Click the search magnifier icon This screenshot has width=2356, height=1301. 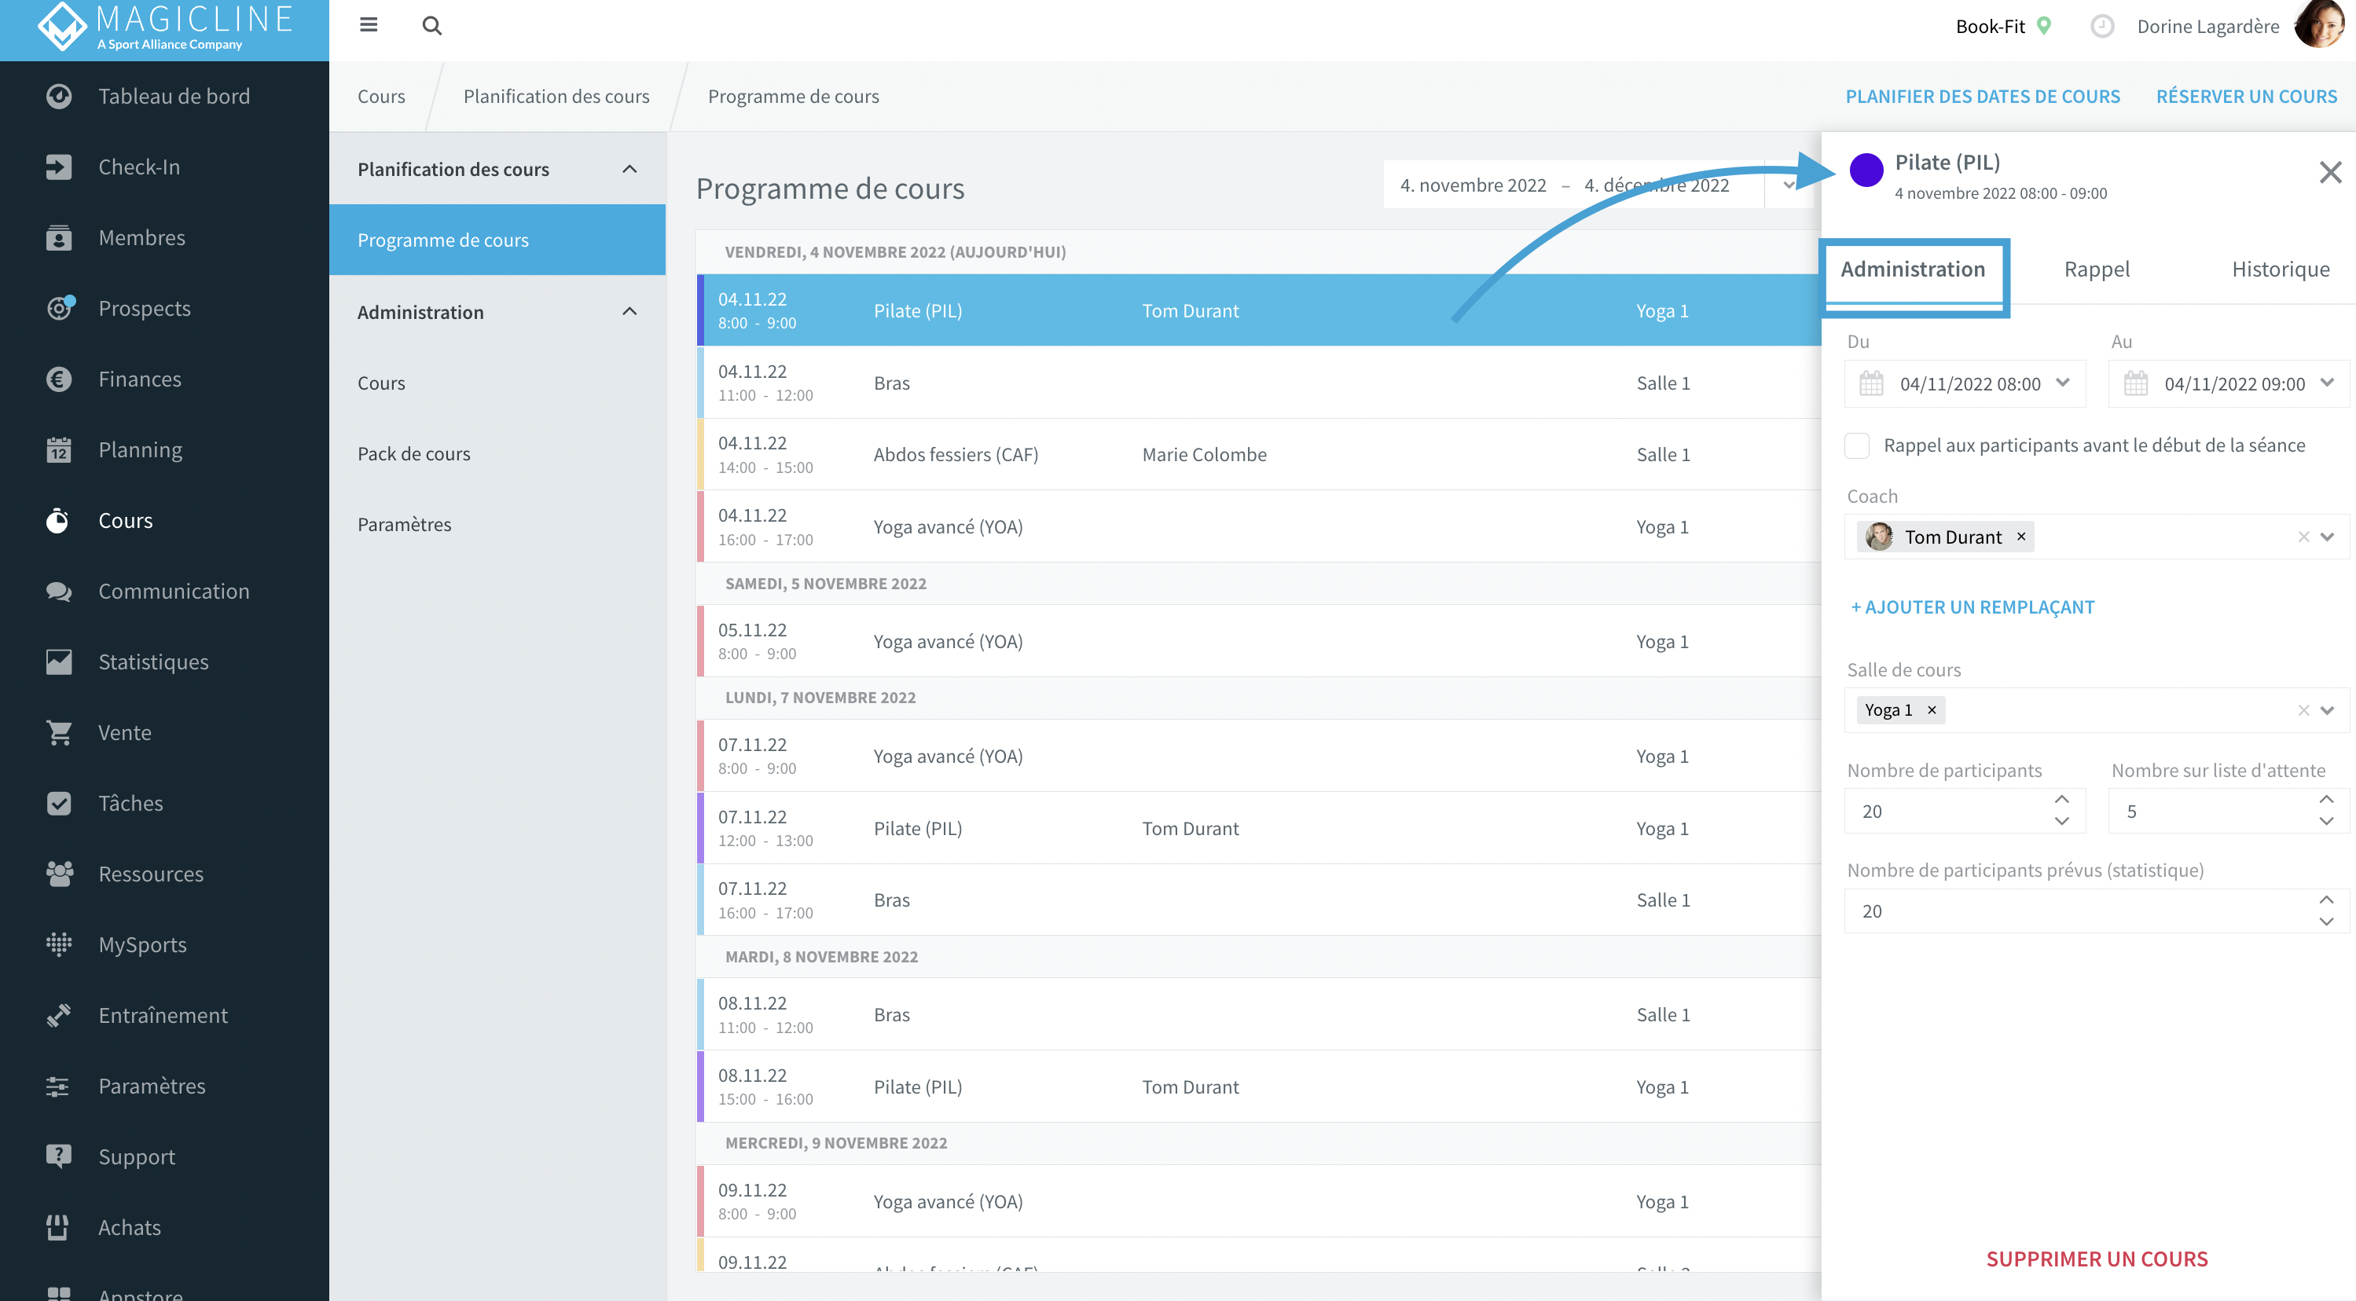click(431, 26)
